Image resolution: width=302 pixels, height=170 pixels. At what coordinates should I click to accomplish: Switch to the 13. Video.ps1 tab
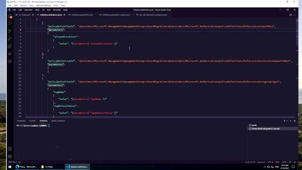(x=25, y=15)
